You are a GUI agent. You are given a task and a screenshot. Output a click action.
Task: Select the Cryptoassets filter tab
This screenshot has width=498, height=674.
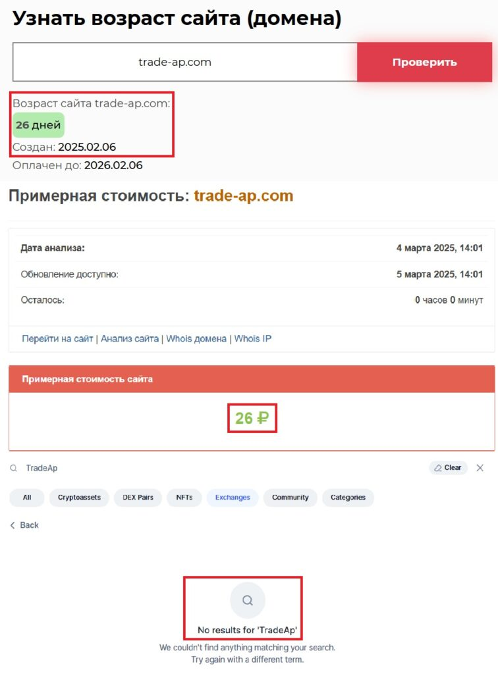point(79,498)
